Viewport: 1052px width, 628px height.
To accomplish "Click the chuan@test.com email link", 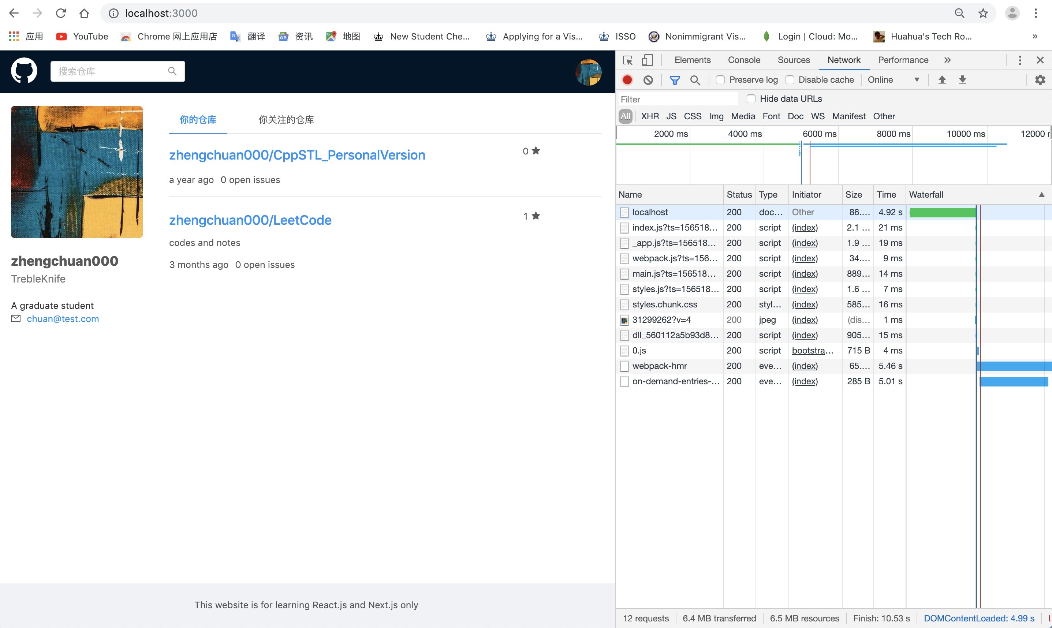I will (63, 319).
